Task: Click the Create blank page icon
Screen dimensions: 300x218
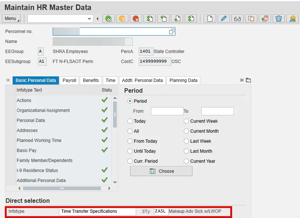Action: click(x=210, y=19)
